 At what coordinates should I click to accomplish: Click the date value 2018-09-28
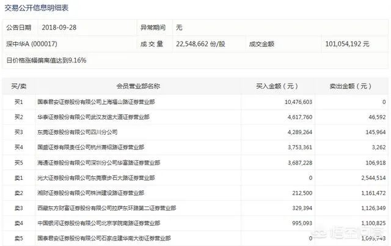point(59,28)
